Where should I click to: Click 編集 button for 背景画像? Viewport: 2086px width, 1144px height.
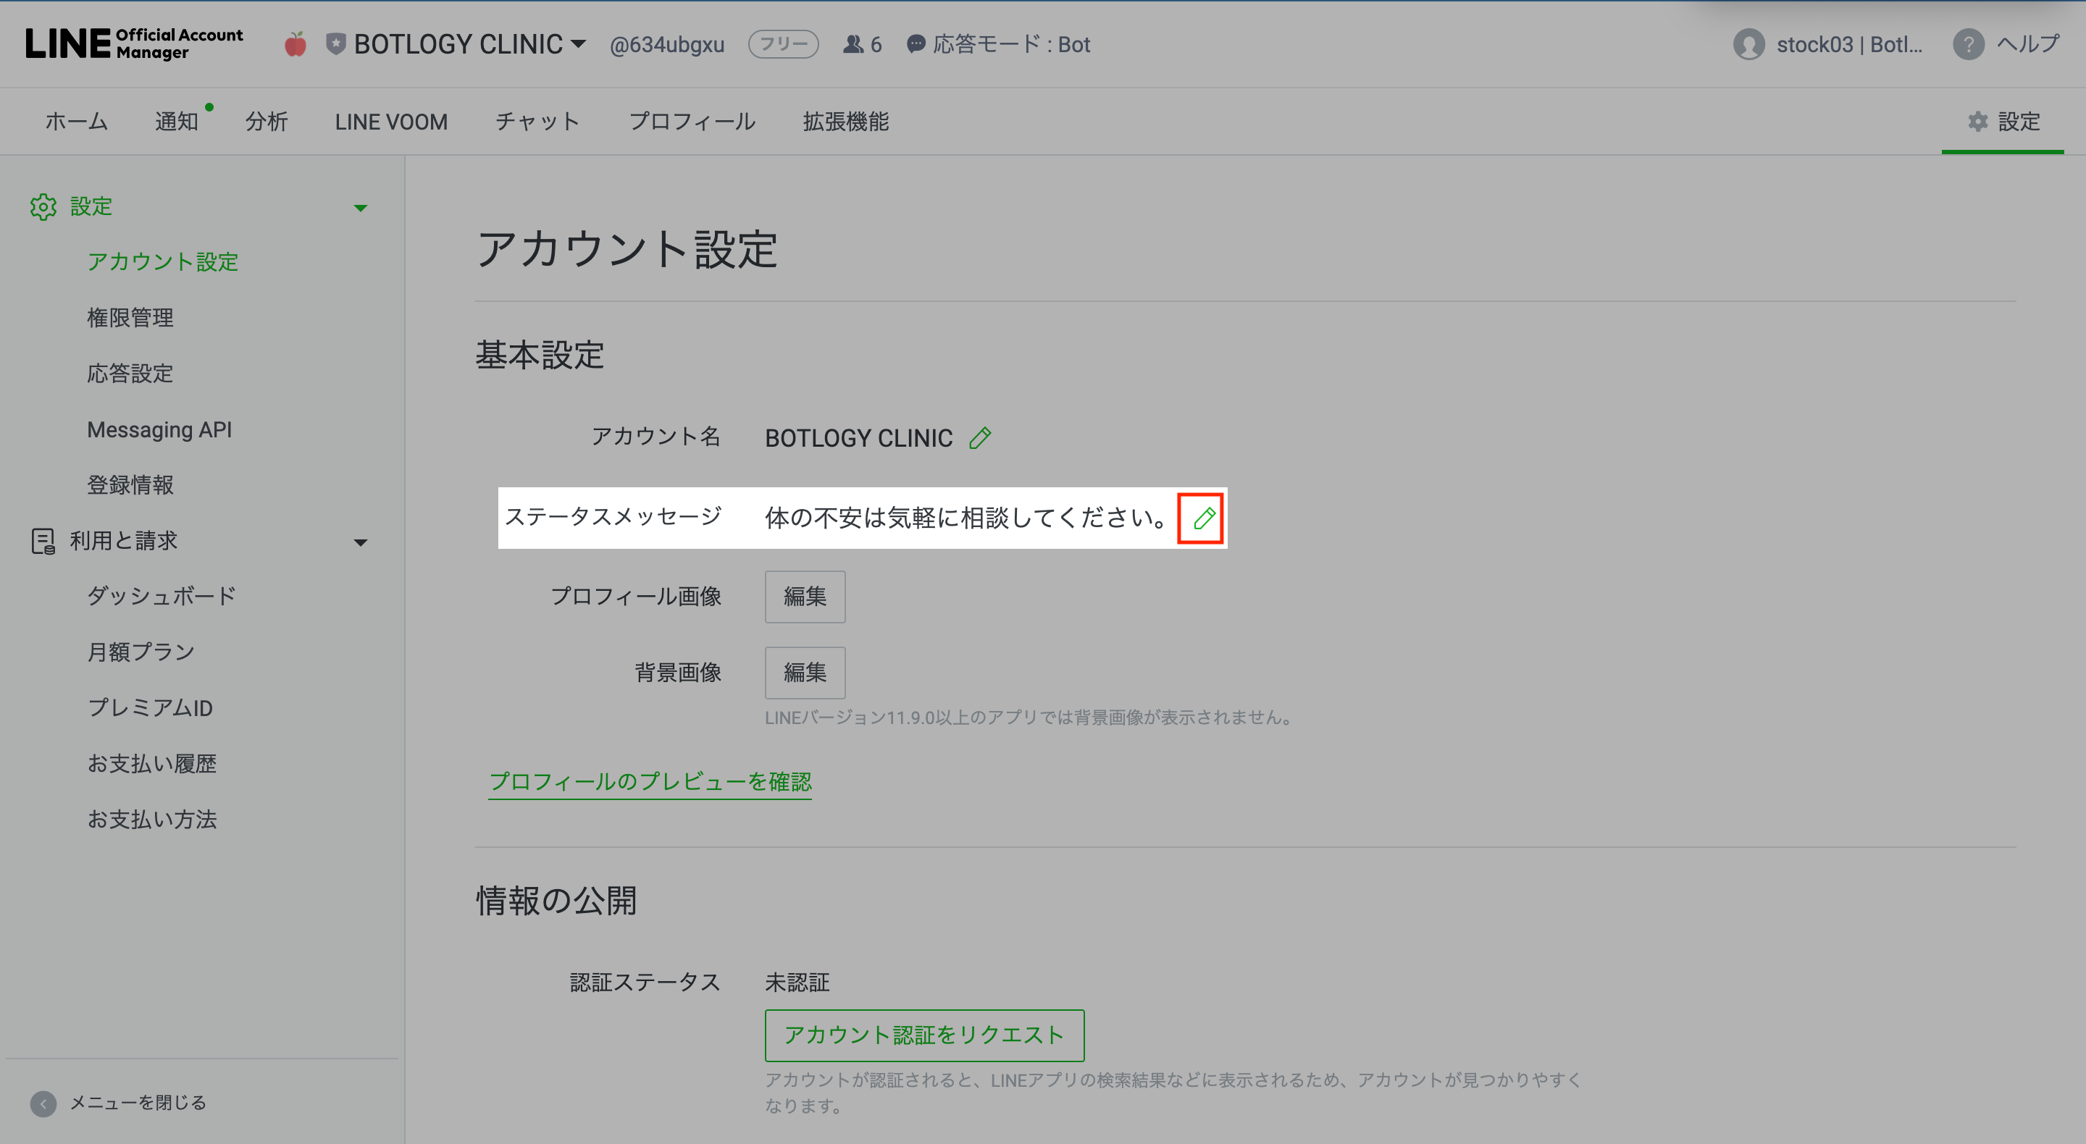pyautogui.click(x=804, y=672)
